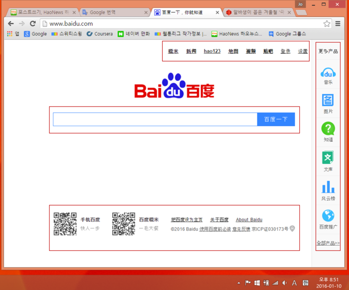This screenshot has width=349, height=290.
Task: Open the 웹툰리그 작가정보 bookmark
Action: [x=181, y=34]
